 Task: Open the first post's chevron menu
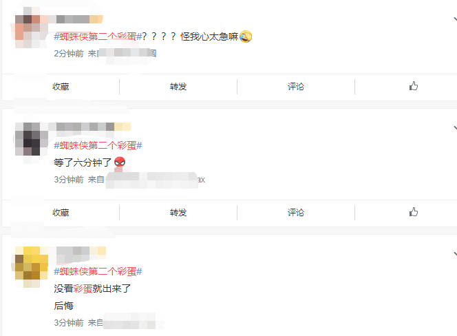tap(455, 19)
